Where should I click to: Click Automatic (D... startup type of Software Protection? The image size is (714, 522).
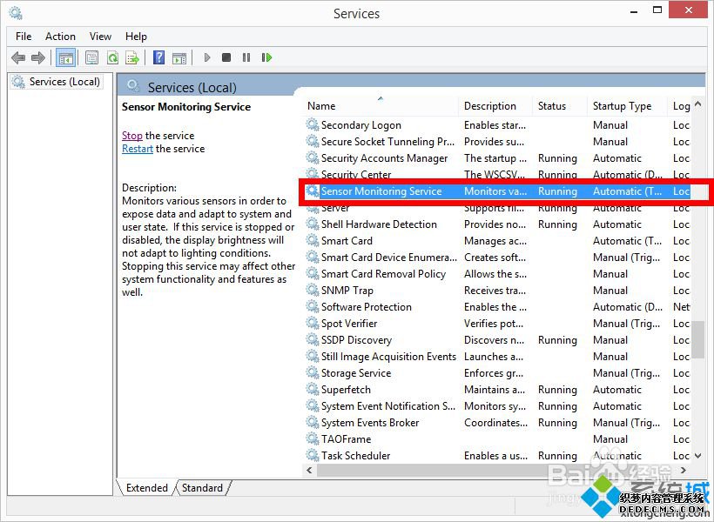(x=628, y=307)
